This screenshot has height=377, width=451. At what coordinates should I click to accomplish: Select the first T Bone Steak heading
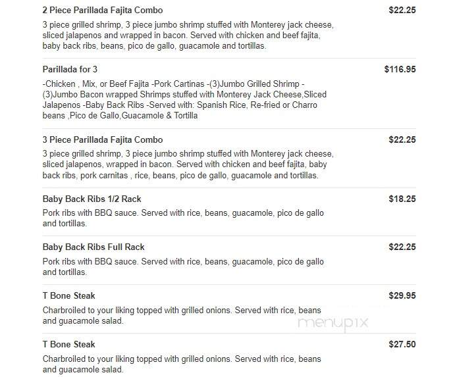68,296
